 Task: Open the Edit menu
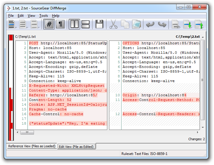tap(21, 16)
